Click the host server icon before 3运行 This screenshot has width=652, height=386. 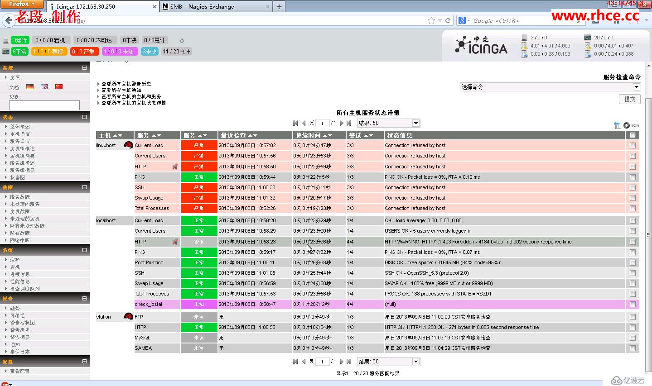pyautogui.click(x=6, y=40)
